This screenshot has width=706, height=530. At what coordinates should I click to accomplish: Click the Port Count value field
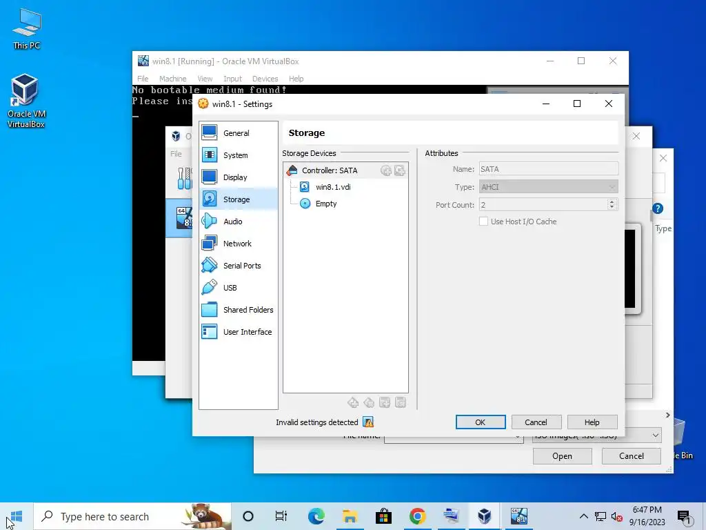tap(543, 205)
